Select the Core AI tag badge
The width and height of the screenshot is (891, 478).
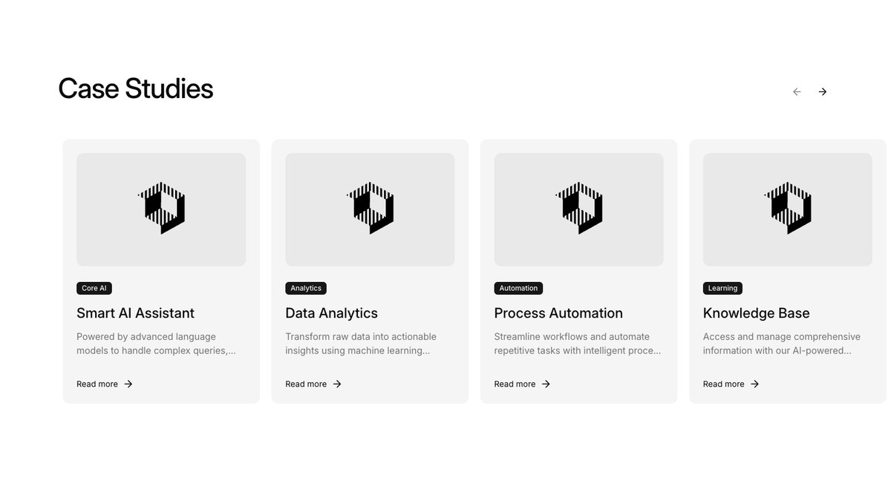[94, 288]
